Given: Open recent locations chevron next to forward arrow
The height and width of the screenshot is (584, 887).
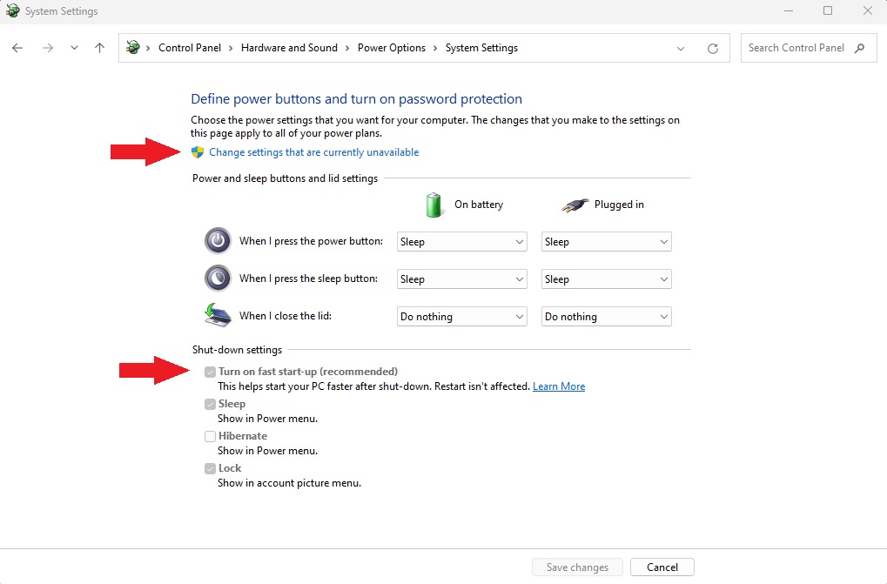Looking at the screenshot, I should 74,48.
